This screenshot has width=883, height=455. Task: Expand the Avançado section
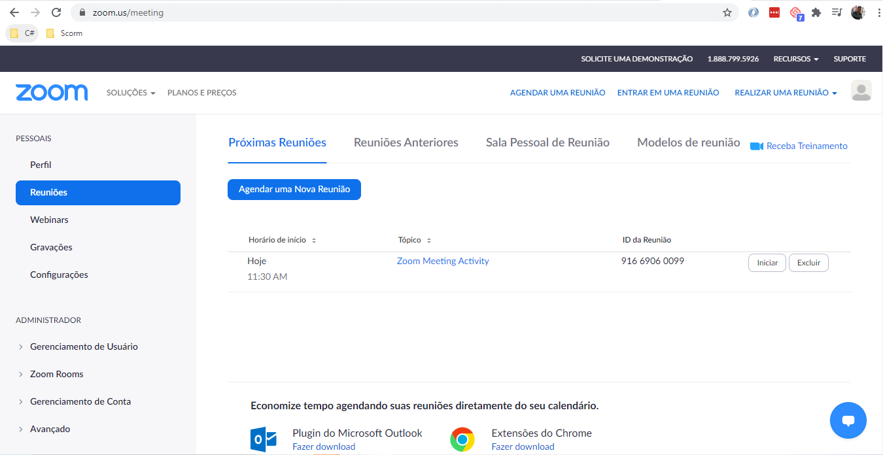pos(44,429)
